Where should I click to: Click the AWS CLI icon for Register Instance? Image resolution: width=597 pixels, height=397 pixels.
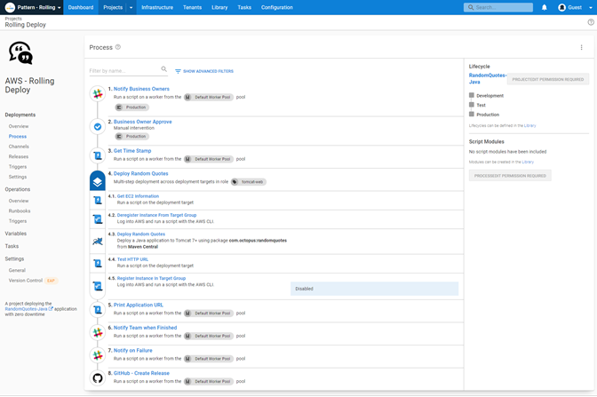[98, 286]
